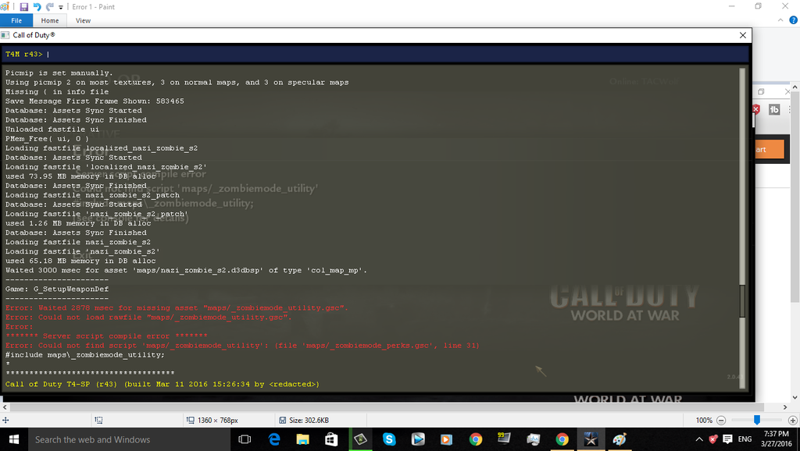Open the Action Center notifications icon

click(728, 439)
